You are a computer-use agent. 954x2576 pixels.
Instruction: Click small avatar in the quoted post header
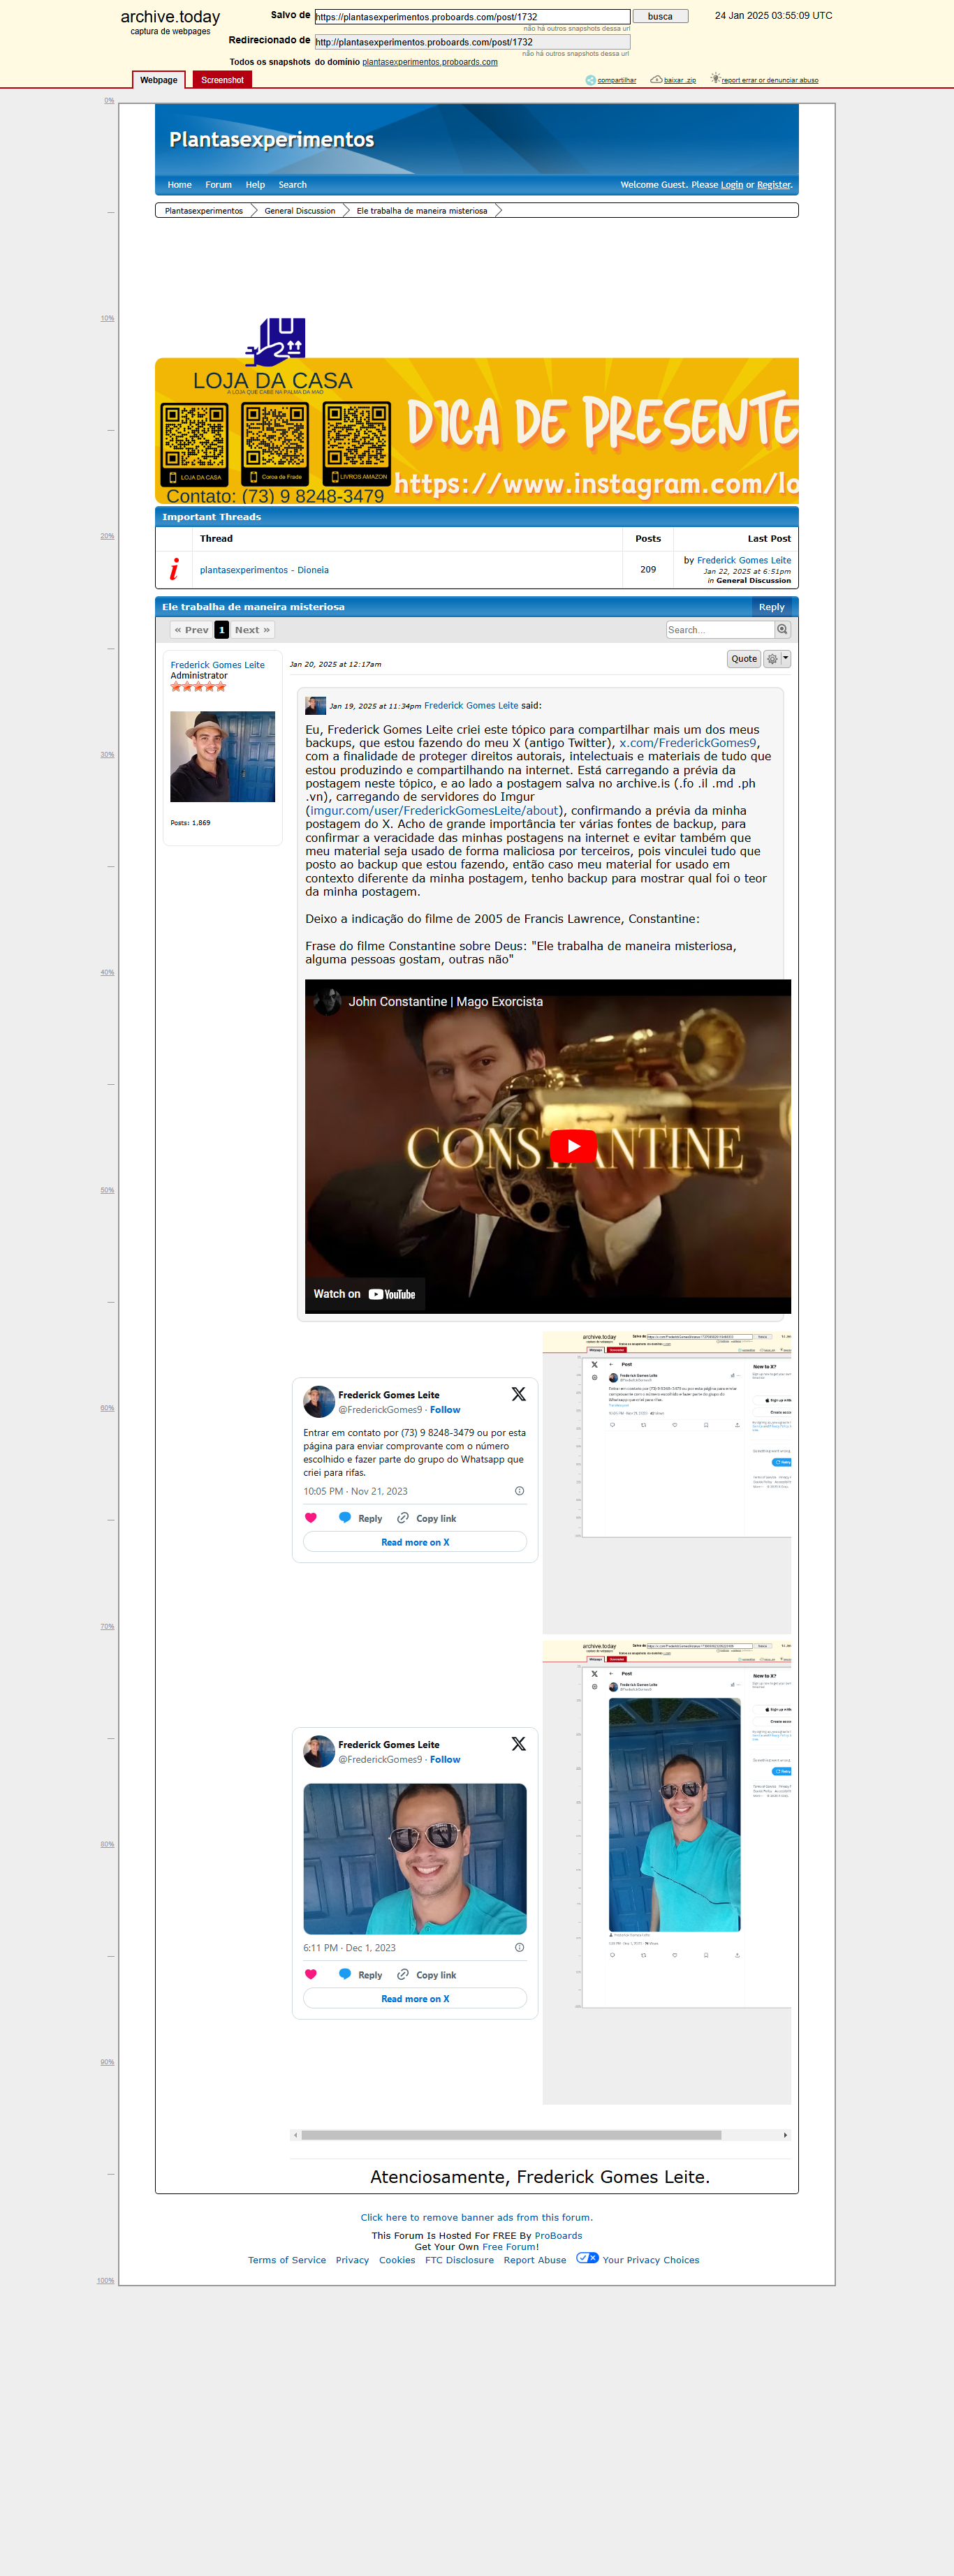tap(315, 705)
